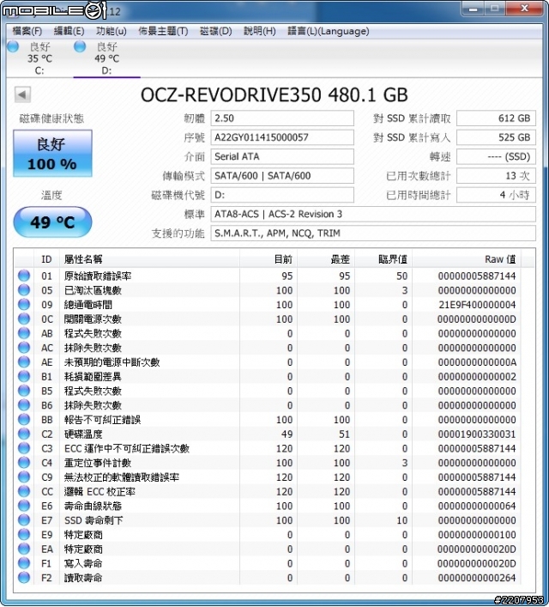This screenshot has height=607, width=549.
Task: Click the ID column header
Action: tap(47, 259)
